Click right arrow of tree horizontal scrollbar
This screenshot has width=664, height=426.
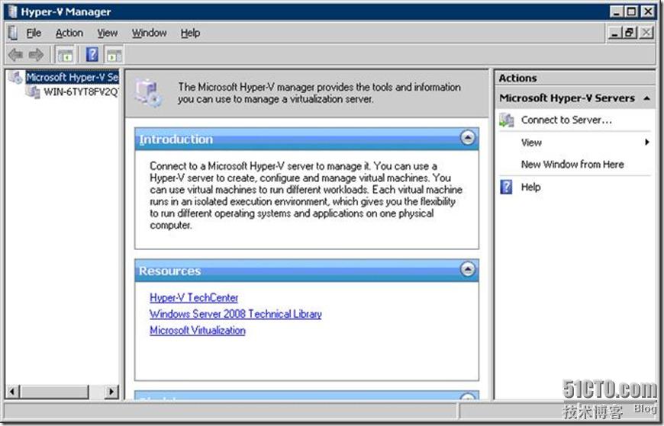111,391
